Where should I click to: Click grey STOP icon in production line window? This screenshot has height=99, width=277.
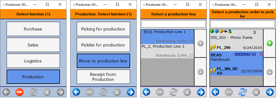pos(160,92)
